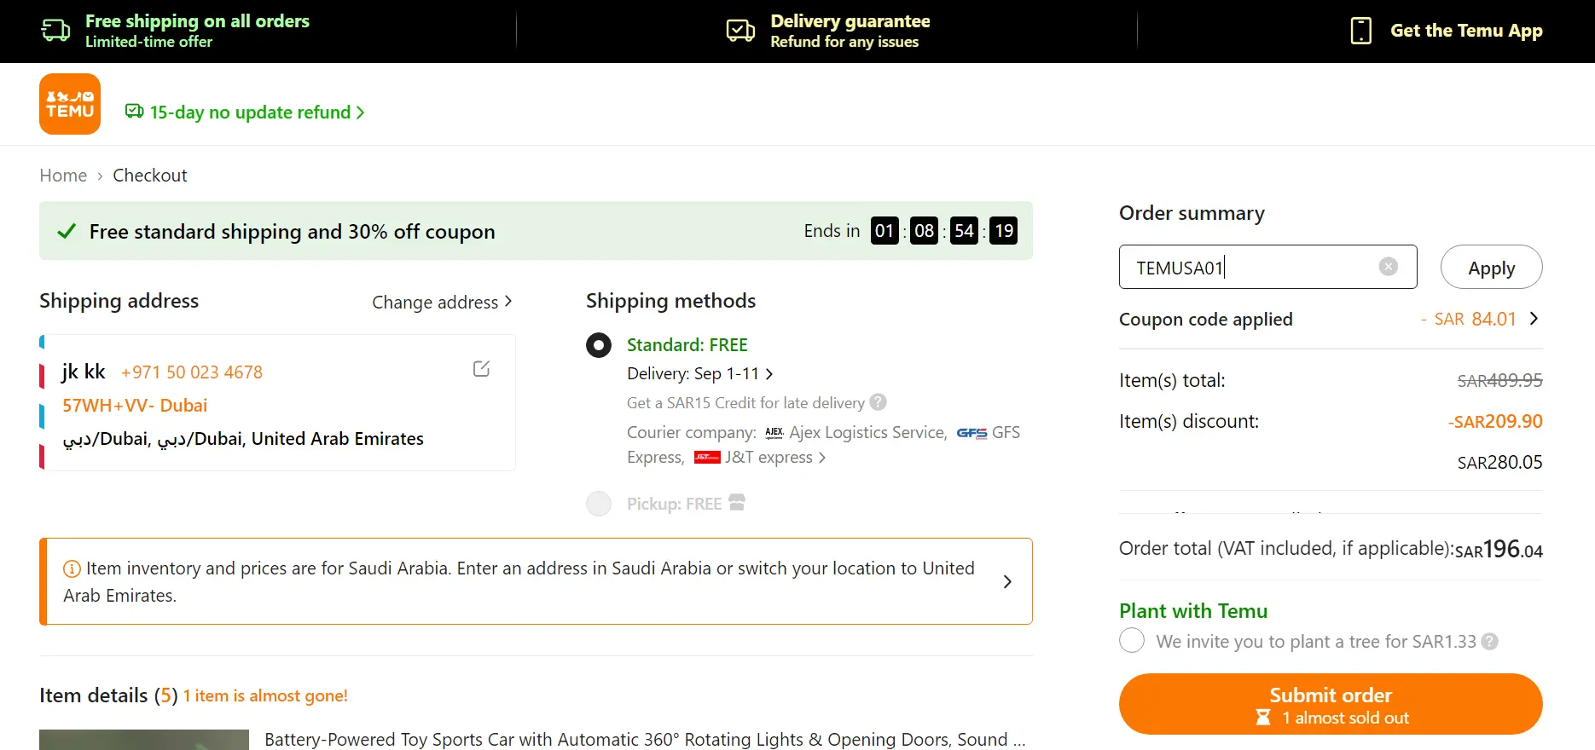Click the SAR280.05 subtotal value
Viewport: 1595px width, 750px height.
click(x=1499, y=463)
